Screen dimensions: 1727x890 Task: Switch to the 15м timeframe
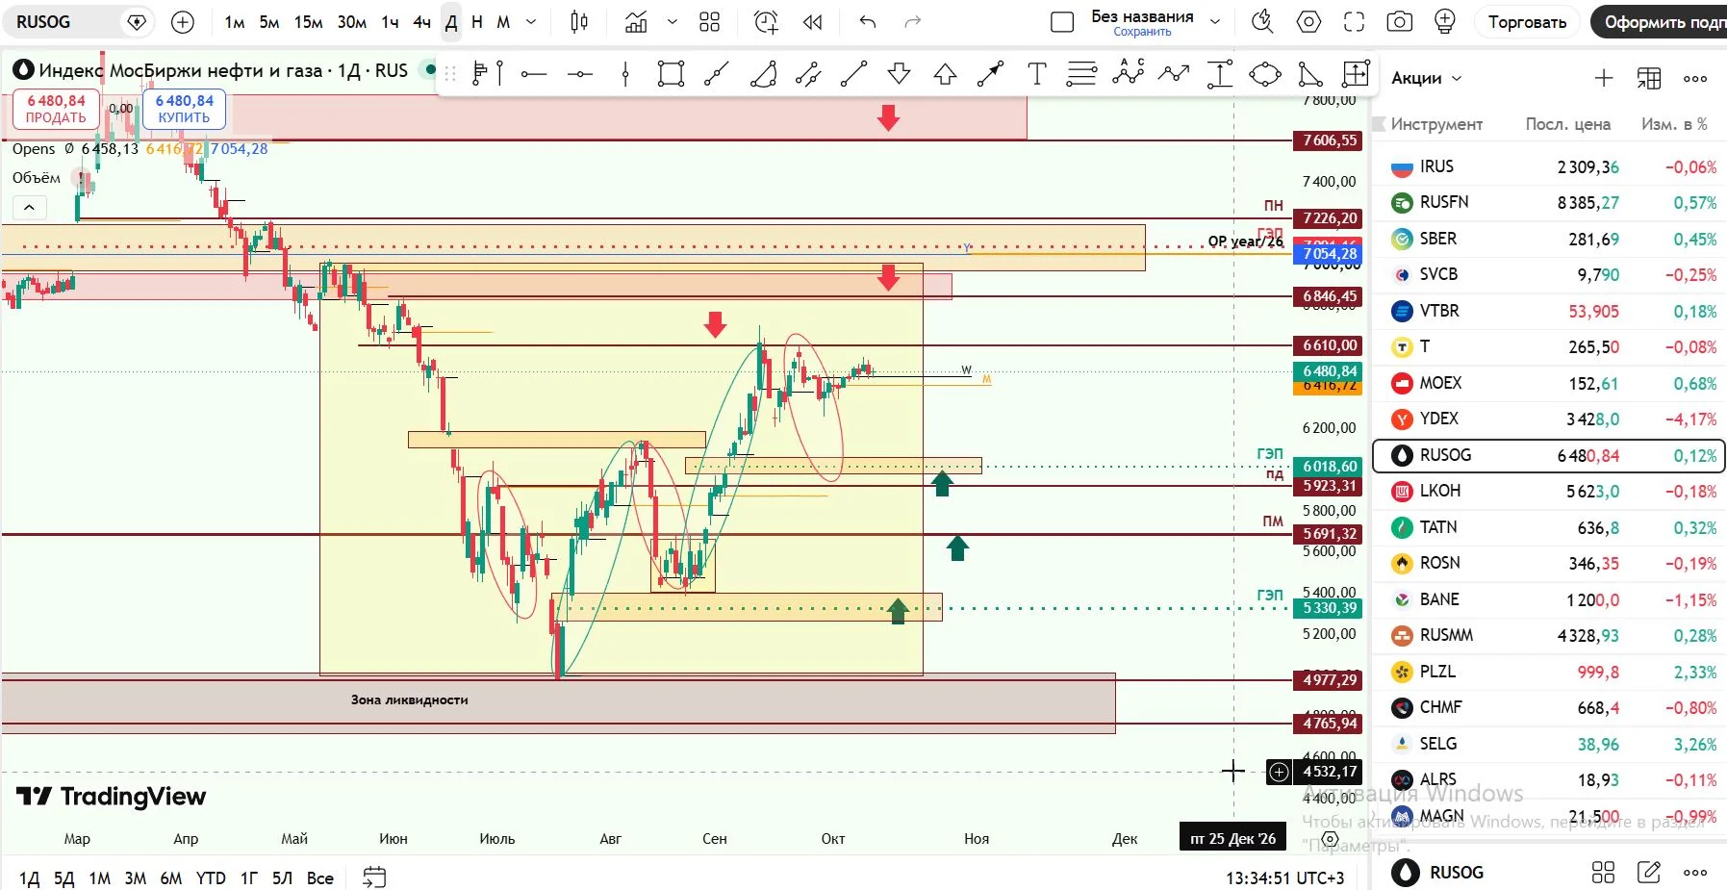(308, 22)
